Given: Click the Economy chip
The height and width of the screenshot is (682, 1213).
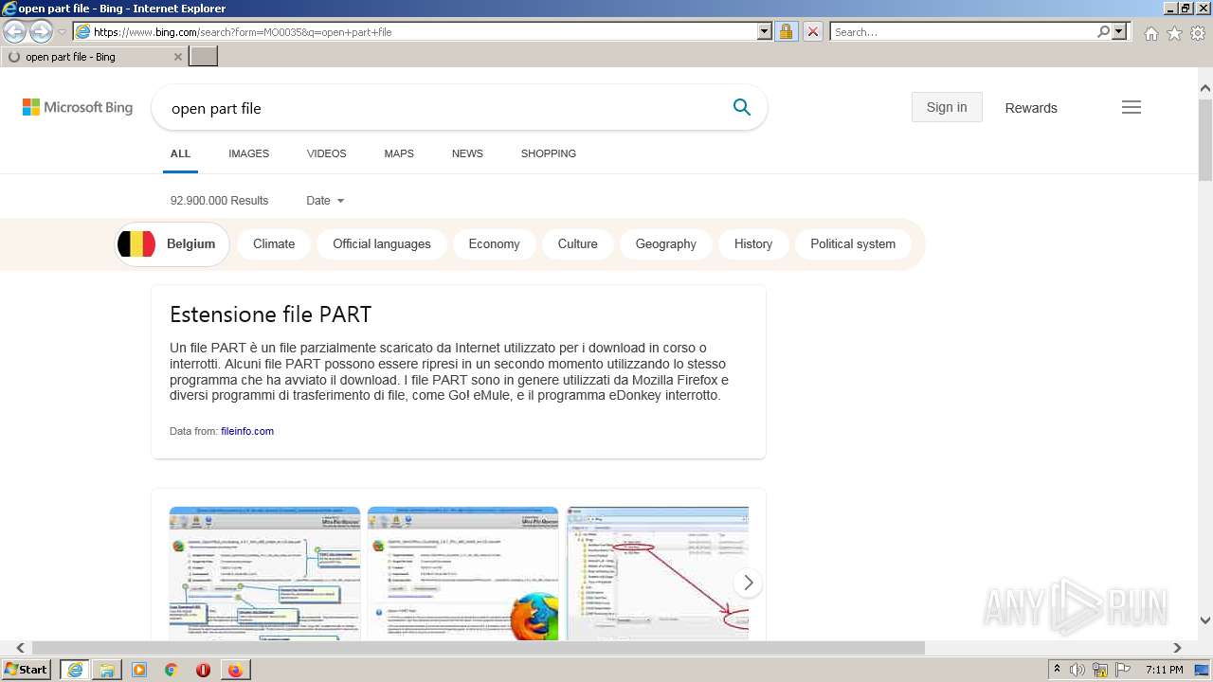Looking at the screenshot, I should pos(494,244).
